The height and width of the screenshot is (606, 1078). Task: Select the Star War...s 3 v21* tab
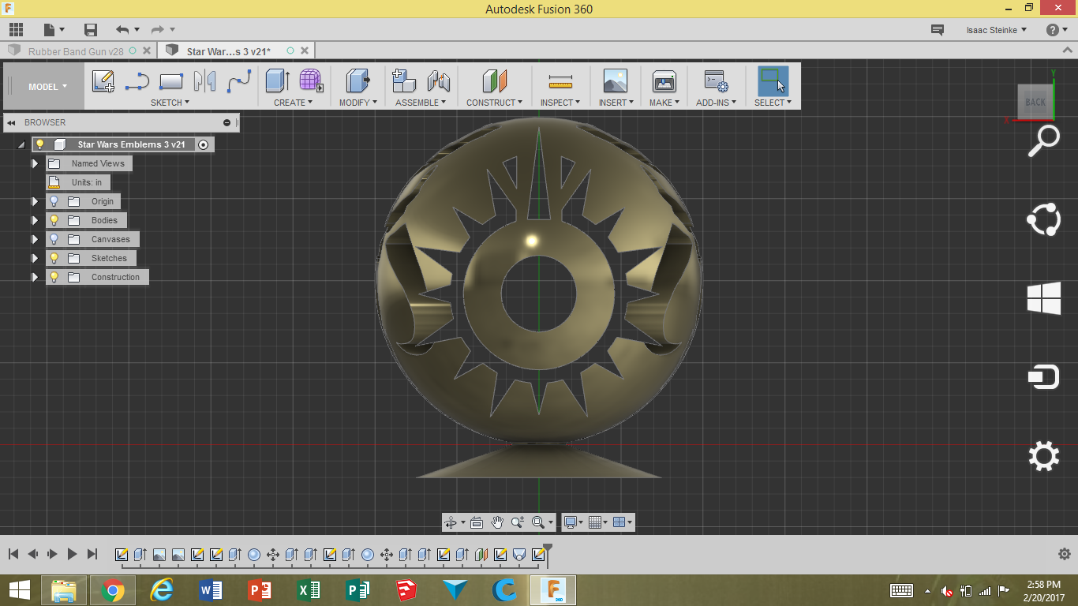coord(229,51)
